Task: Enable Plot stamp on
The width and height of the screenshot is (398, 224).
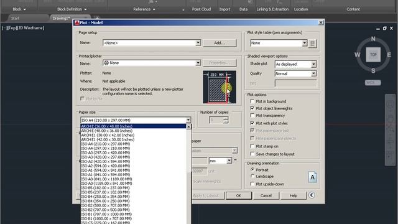Action: [x=252, y=146]
